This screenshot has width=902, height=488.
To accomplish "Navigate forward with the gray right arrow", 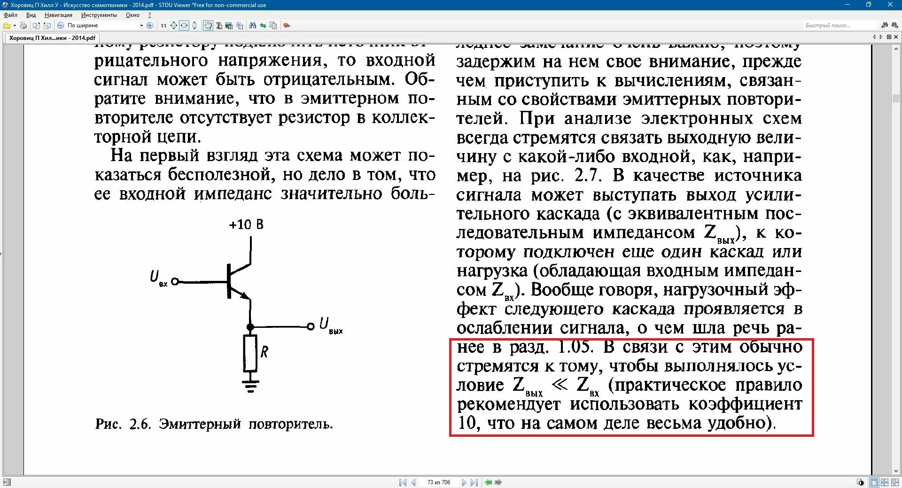I will point(498,482).
